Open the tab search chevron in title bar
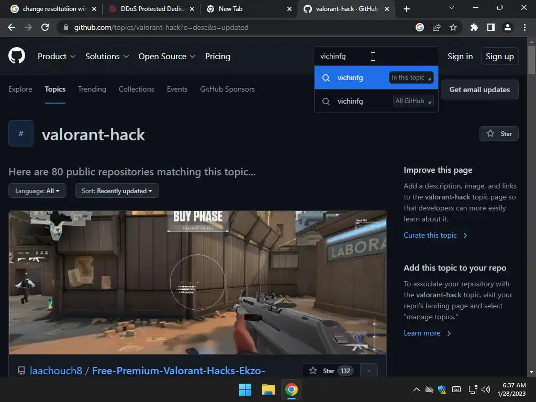 pos(452,7)
